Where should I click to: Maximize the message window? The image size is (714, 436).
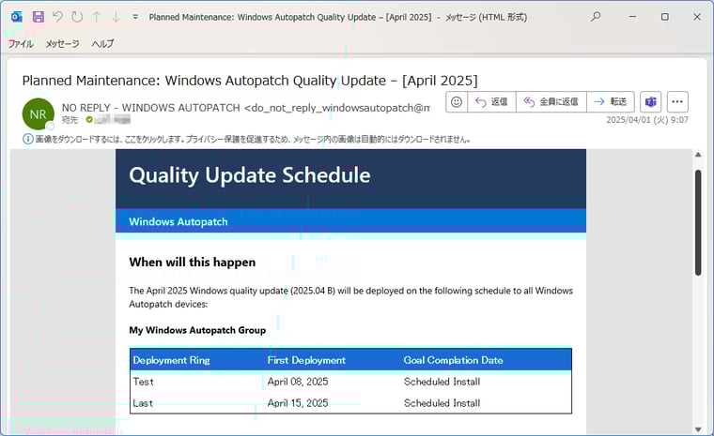coord(665,17)
